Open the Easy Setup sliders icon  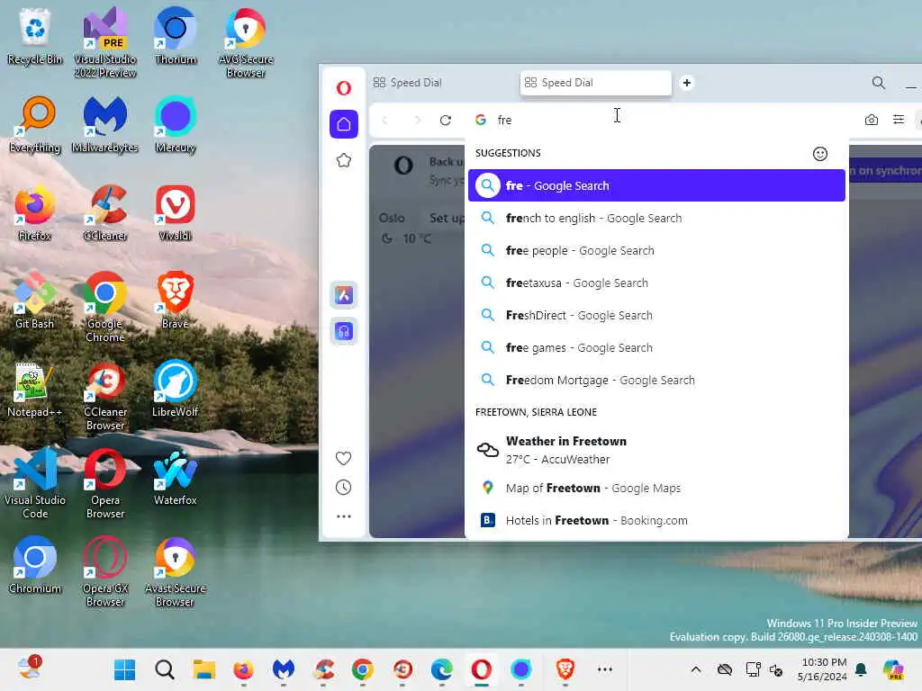(x=899, y=120)
